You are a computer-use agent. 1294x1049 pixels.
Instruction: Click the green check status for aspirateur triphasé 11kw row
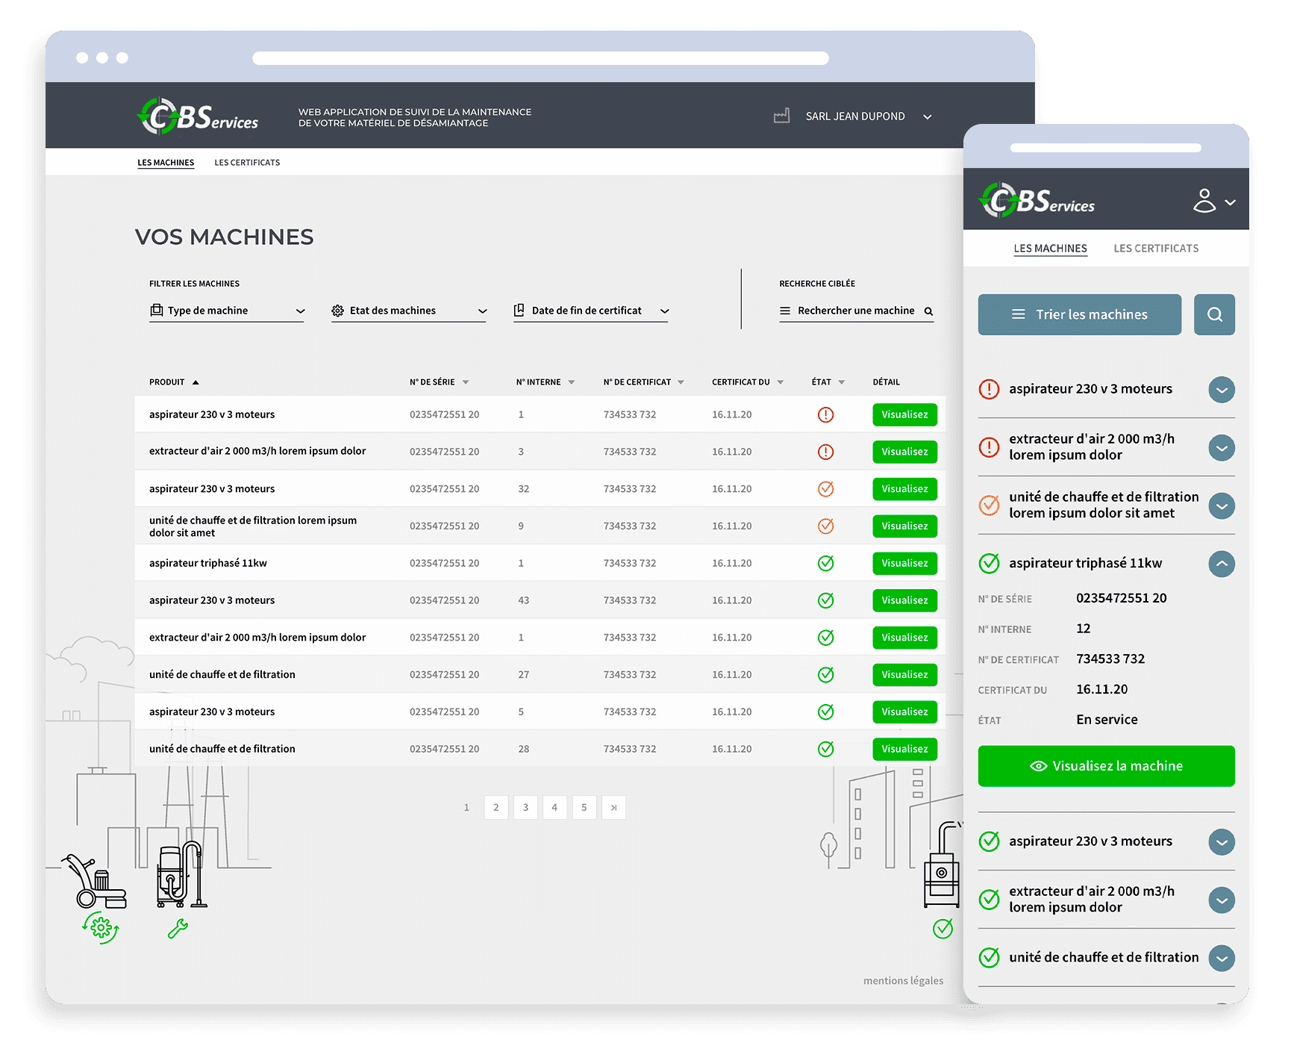tap(825, 563)
